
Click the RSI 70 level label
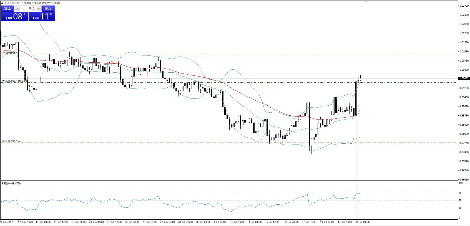(460, 193)
